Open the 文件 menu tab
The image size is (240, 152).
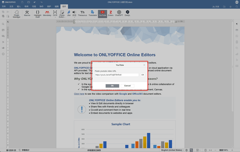(x=4, y=6)
